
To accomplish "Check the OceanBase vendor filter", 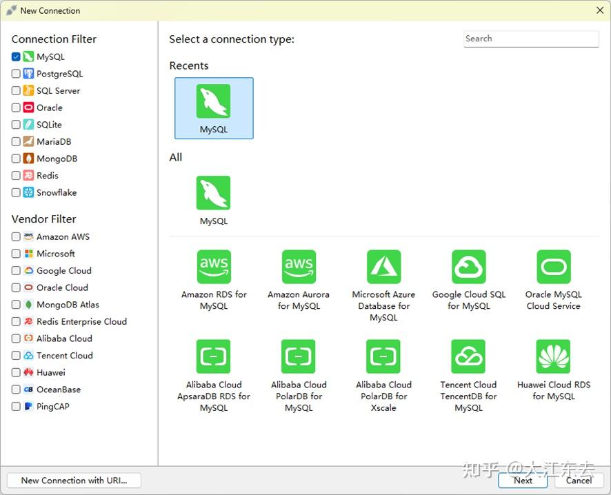I will [x=16, y=390].
